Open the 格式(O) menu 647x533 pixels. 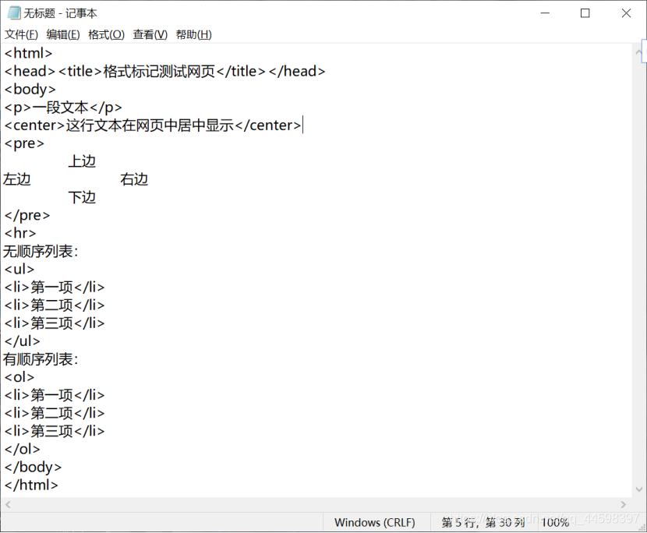106,34
